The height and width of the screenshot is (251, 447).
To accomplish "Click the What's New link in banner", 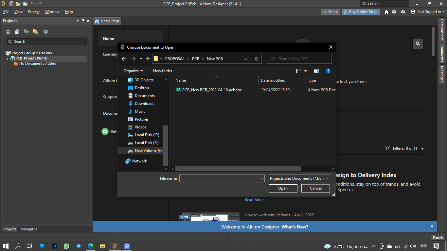I will coord(295,227).
